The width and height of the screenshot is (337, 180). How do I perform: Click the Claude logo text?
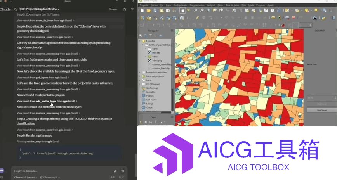coord(5,9)
